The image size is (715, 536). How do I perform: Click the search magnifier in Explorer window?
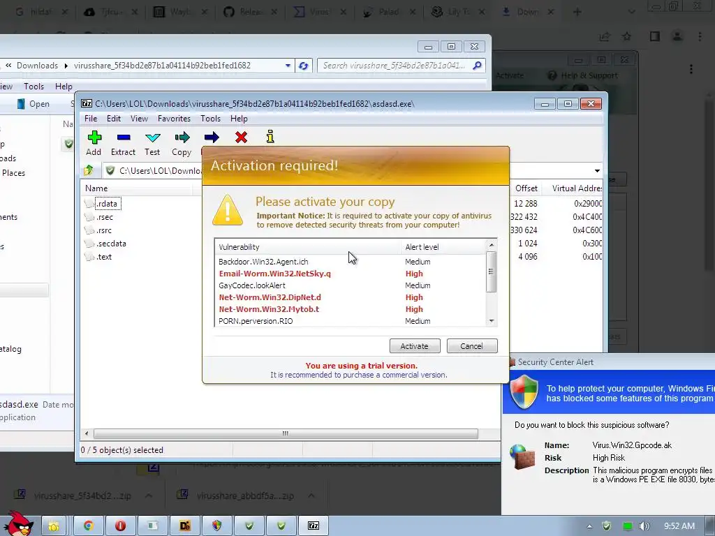[477, 66]
